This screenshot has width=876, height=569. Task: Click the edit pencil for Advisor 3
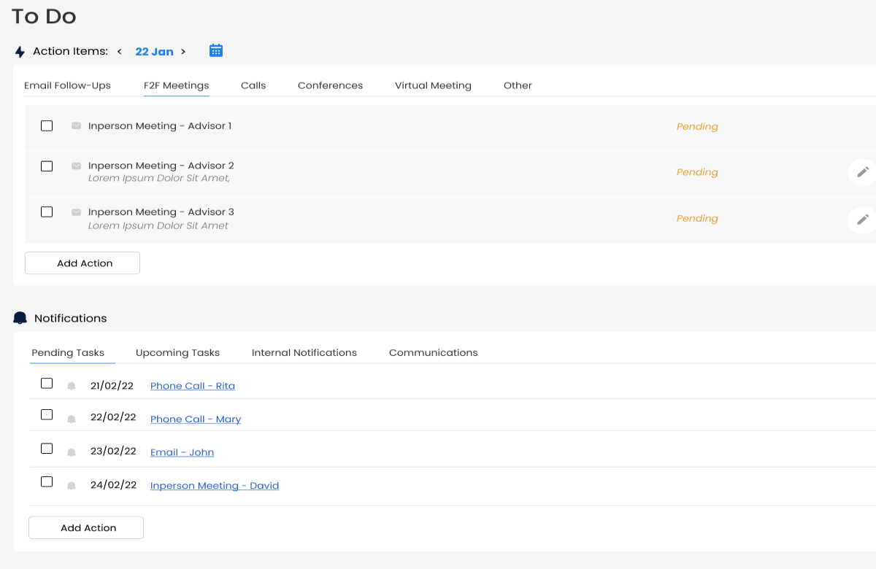click(862, 219)
